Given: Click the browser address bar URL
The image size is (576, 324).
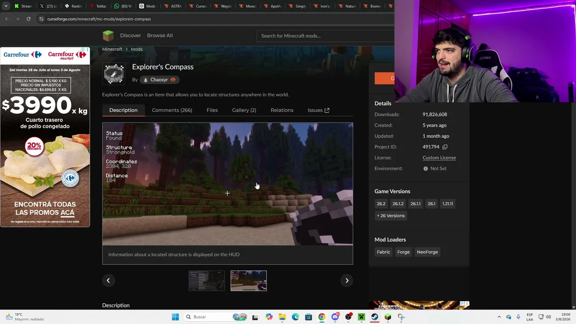Looking at the screenshot, I should point(99,19).
